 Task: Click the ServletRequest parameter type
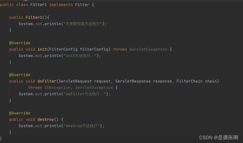[75, 81]
